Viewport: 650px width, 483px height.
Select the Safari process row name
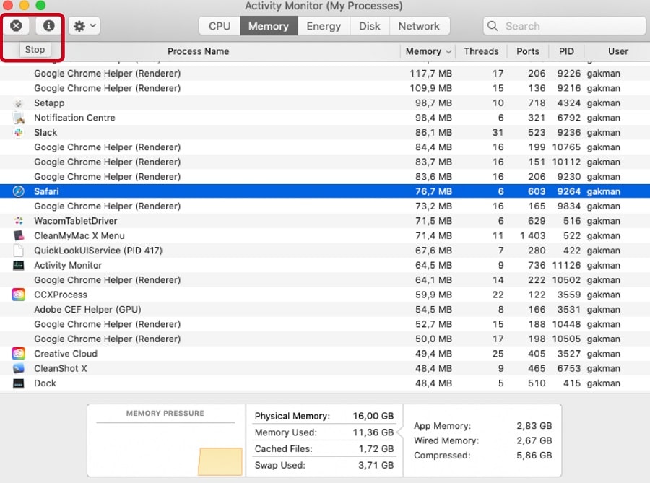(x=46, y=191)
